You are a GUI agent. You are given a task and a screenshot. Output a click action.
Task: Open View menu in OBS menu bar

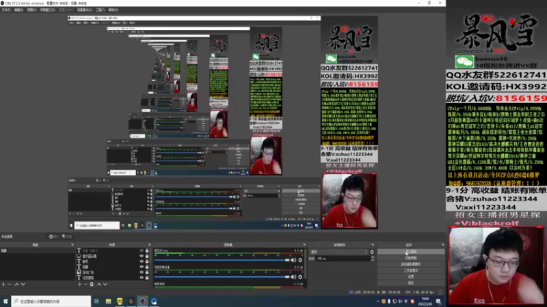coord(31,10)
